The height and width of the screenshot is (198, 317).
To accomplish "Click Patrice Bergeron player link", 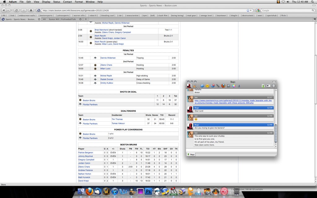I will click(x=86, y=153).
